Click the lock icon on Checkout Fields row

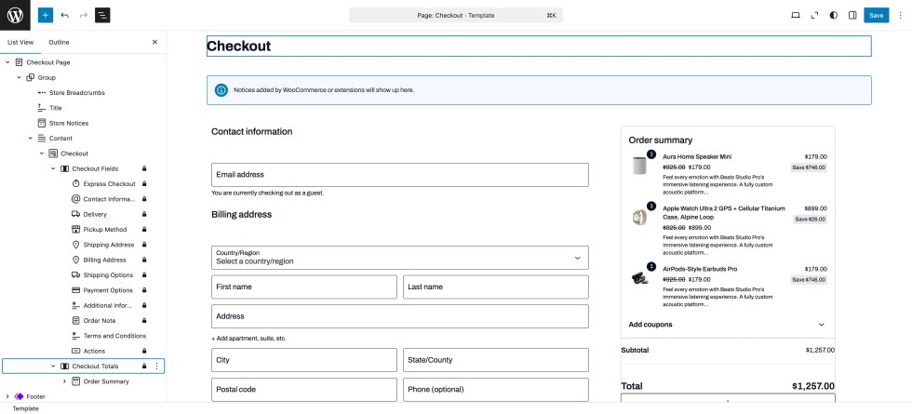144,168
